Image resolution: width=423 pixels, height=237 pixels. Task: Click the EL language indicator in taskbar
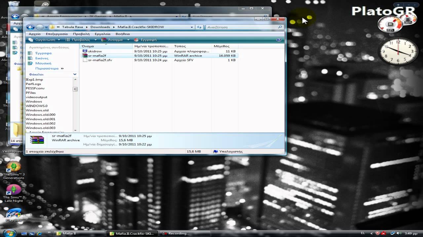click(x=363, y=233)
